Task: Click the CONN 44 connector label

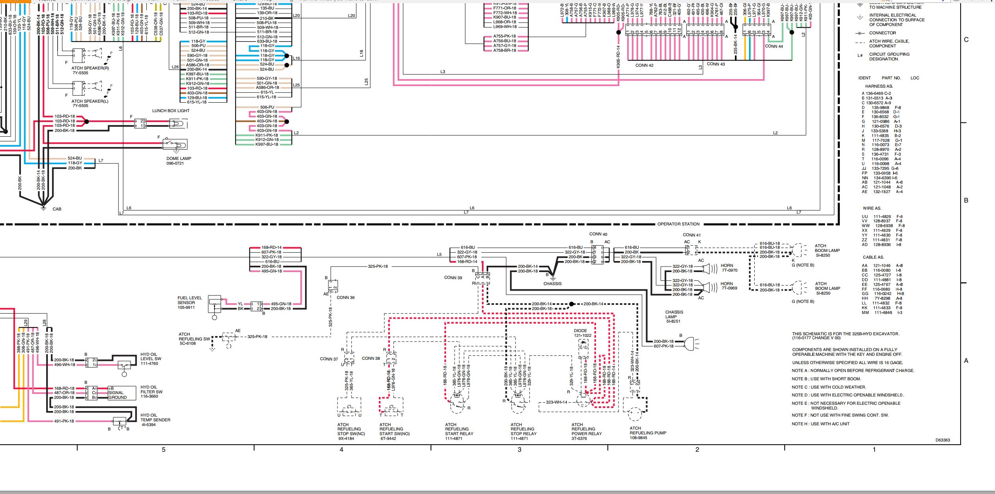Action: (x=774, y=46)
